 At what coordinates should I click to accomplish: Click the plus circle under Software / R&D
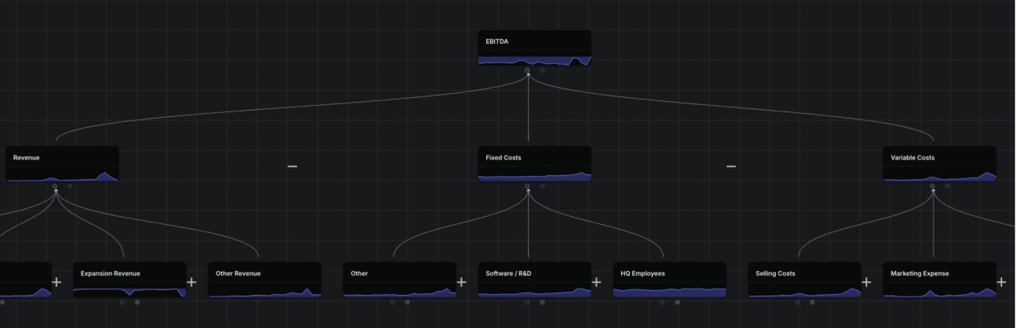coord(542,302)
